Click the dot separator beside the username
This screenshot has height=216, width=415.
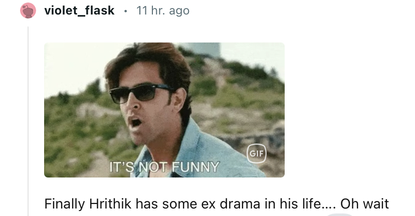click(125, 11)
